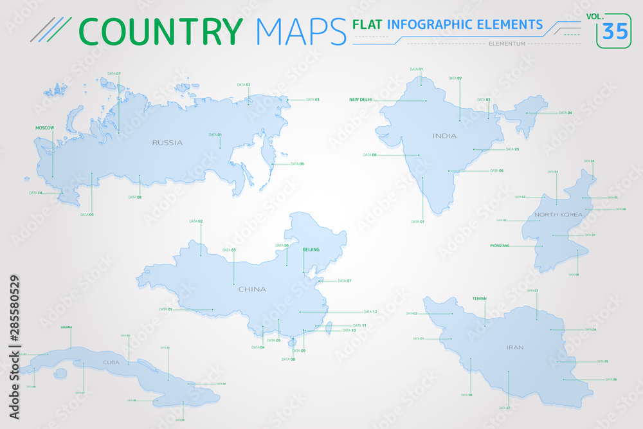Choose India's DATA 07 label
643x429 pixels.
pos(418,221)
